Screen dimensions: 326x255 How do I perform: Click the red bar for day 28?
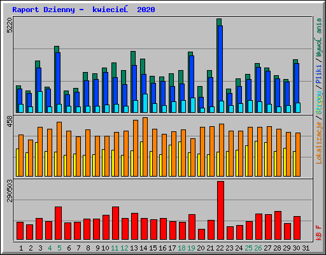[278, 226]
